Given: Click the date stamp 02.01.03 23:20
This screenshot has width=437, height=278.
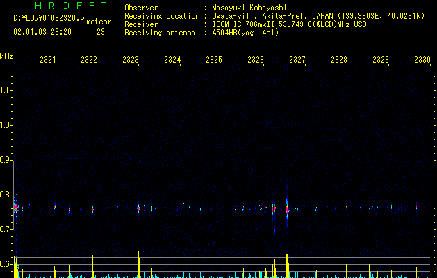Looking at the screenshot, I should pyautogui.click(x=42, y=32).
